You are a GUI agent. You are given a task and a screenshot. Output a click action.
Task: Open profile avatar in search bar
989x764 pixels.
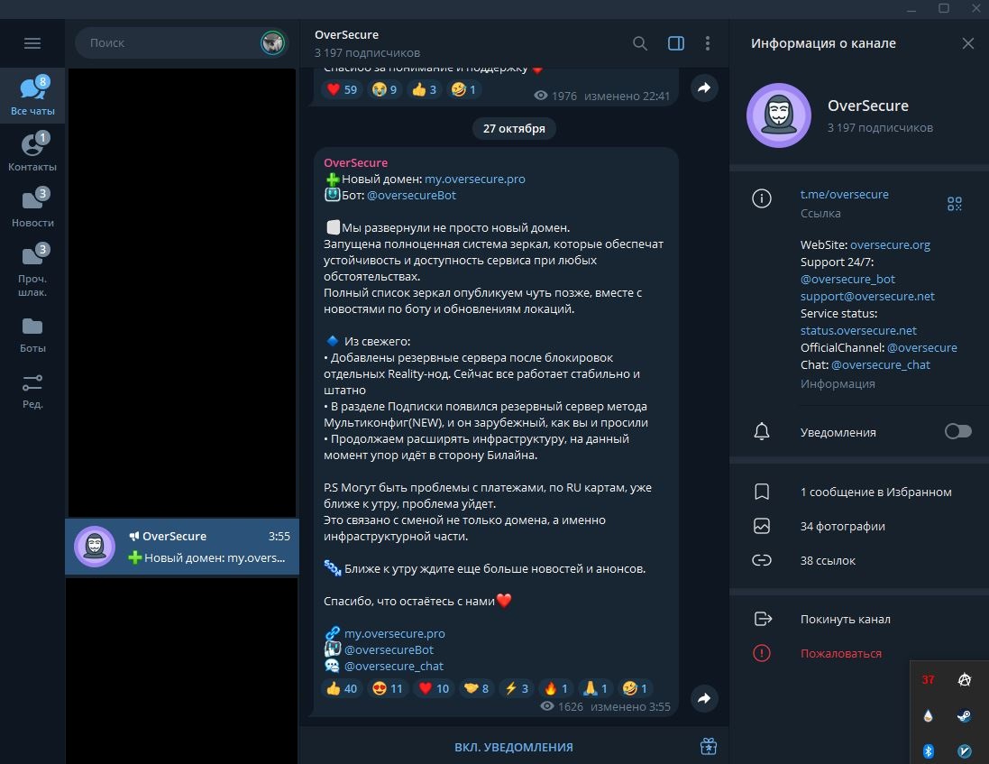272,43
